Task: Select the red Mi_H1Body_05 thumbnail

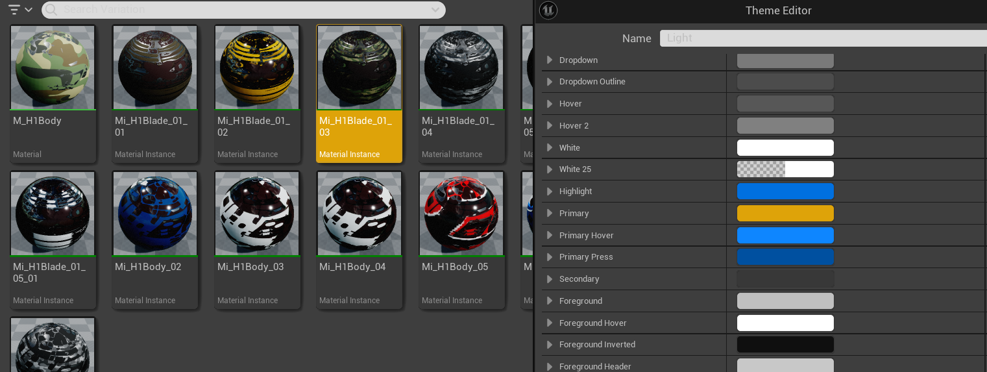Action: [461, 214]
